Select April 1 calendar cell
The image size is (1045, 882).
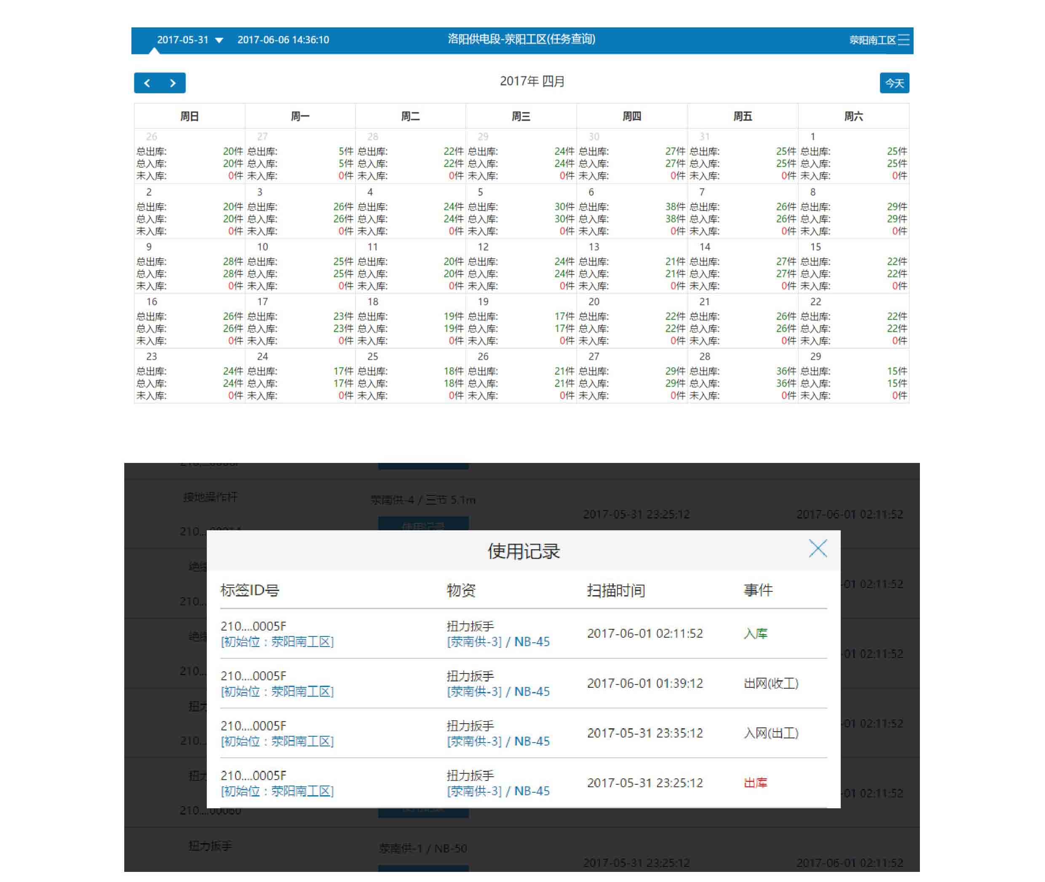click(853, 157)
